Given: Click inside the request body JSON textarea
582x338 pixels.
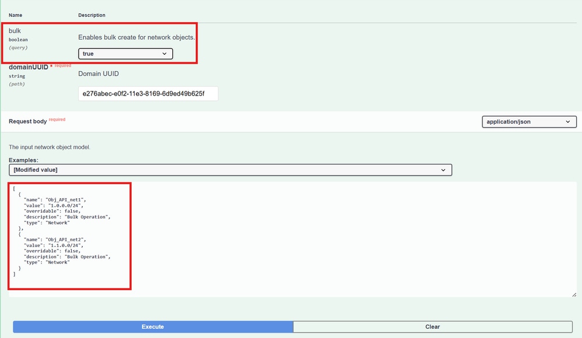Looking at the screenshot, I should pos(292,239).
